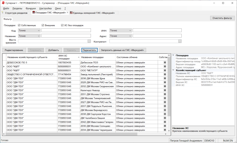Click Запросить данные из ГИС «Меркурий» button
The width and height of the screenshot is (237, 143).
tap(122, 50)
